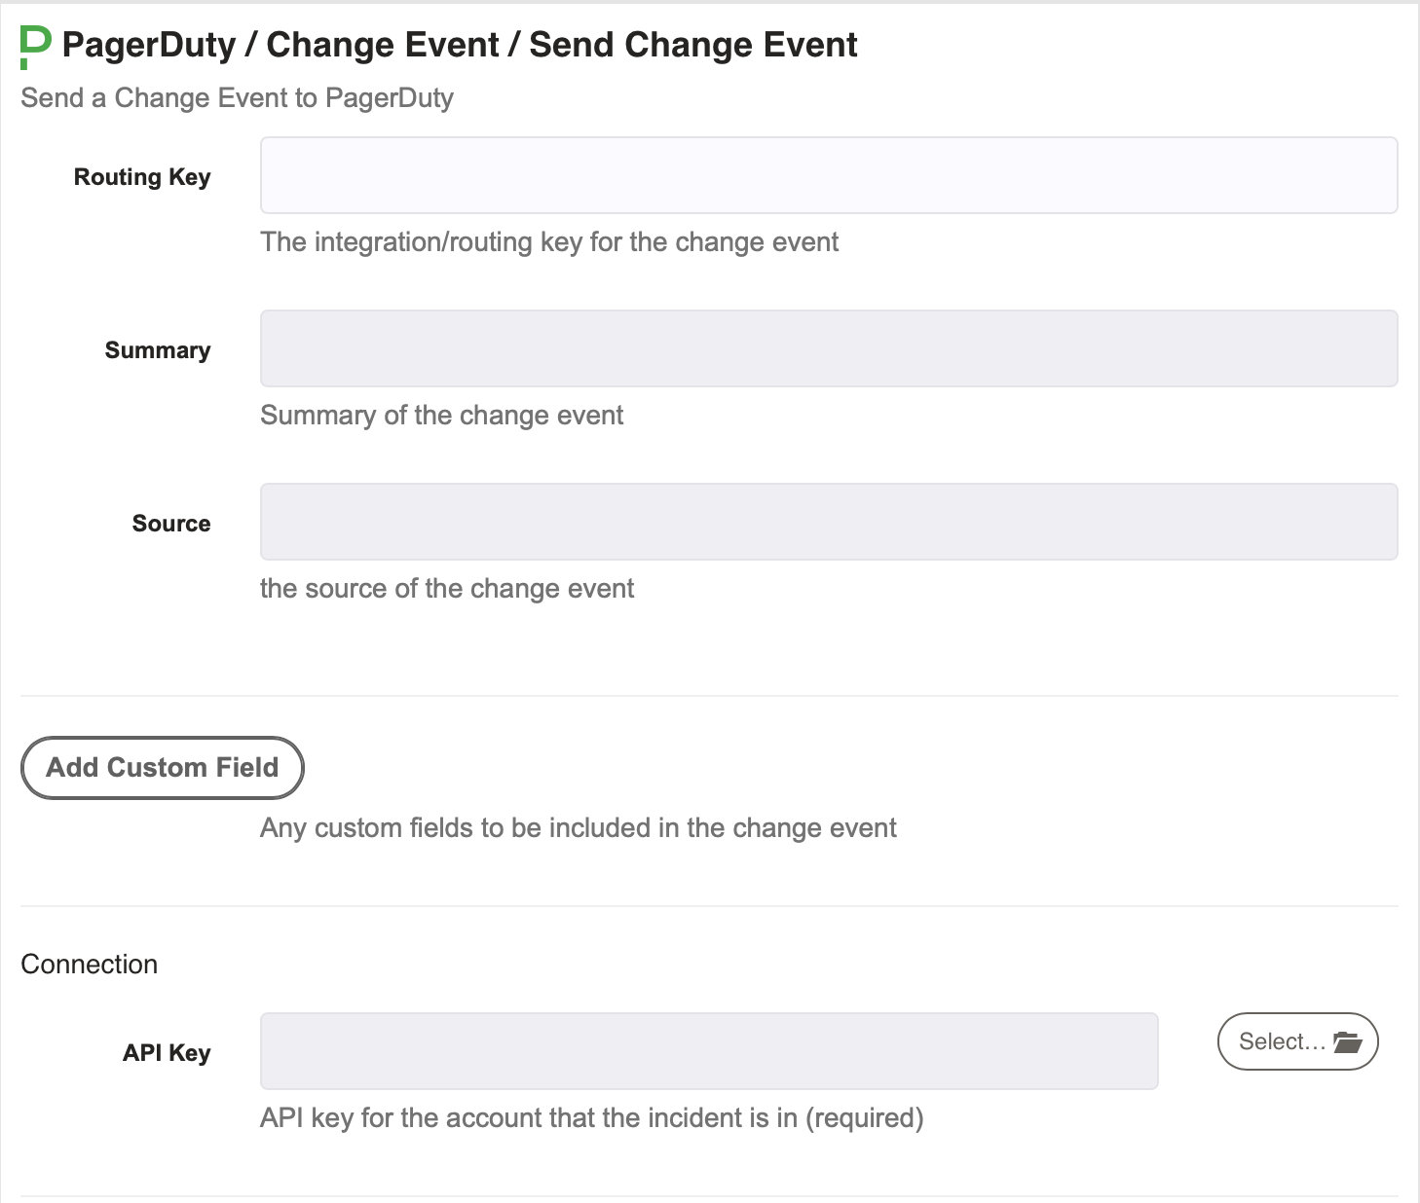Click the Add Custom Field button
The height and width of the screenshot is (1203, 1420).
point(163,768)
